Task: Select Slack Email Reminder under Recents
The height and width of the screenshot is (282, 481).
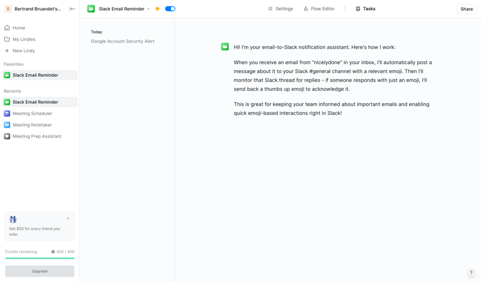Action: click(x=40, y=102)
